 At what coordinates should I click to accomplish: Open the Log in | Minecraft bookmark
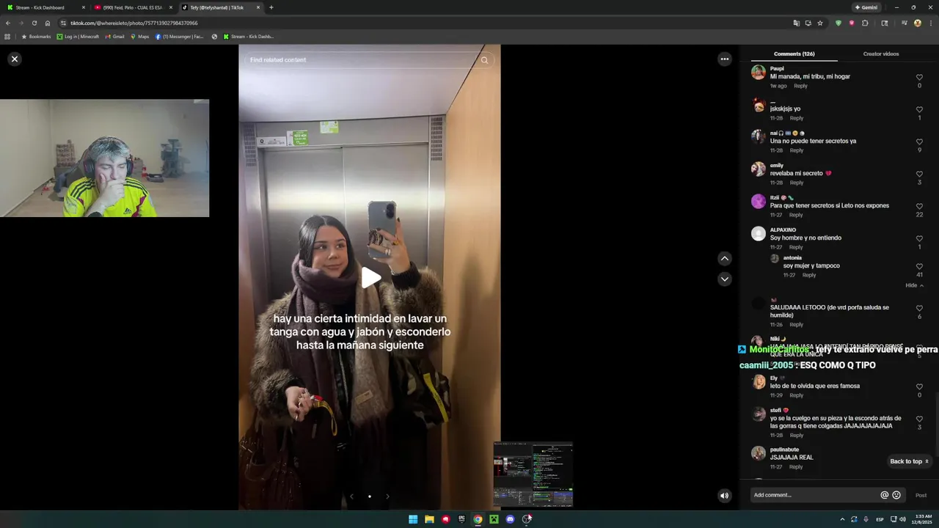tap(78, 36)
